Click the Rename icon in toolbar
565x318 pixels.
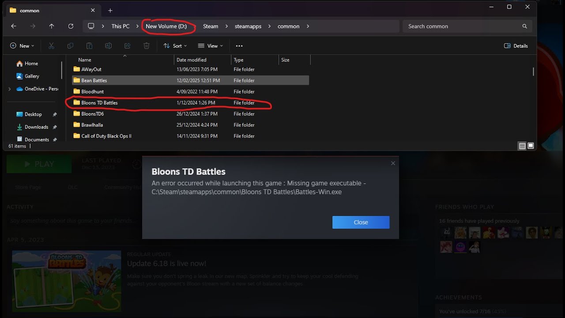[108, 46]
